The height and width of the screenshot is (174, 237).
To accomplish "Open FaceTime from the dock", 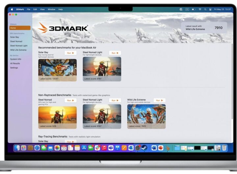I will 91,148.
